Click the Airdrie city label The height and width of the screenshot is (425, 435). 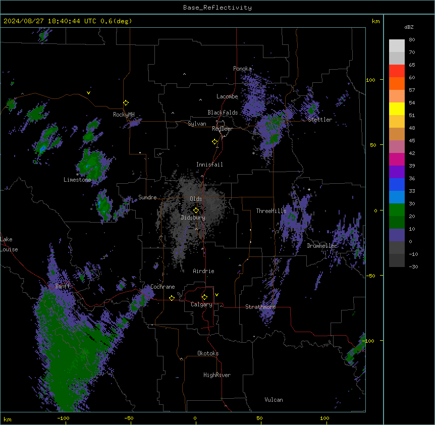[204, 271]
